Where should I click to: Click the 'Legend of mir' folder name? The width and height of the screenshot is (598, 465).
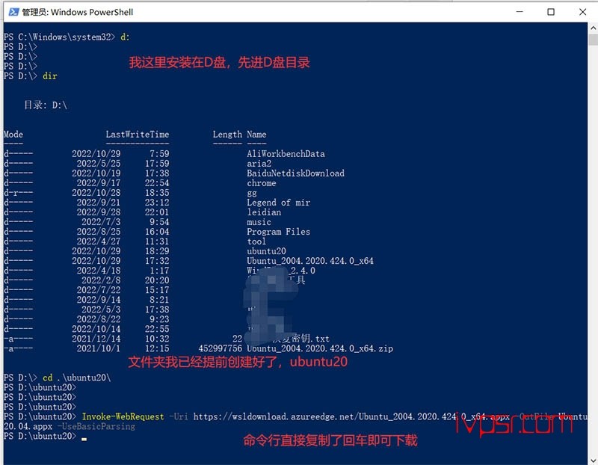(278, 203)
